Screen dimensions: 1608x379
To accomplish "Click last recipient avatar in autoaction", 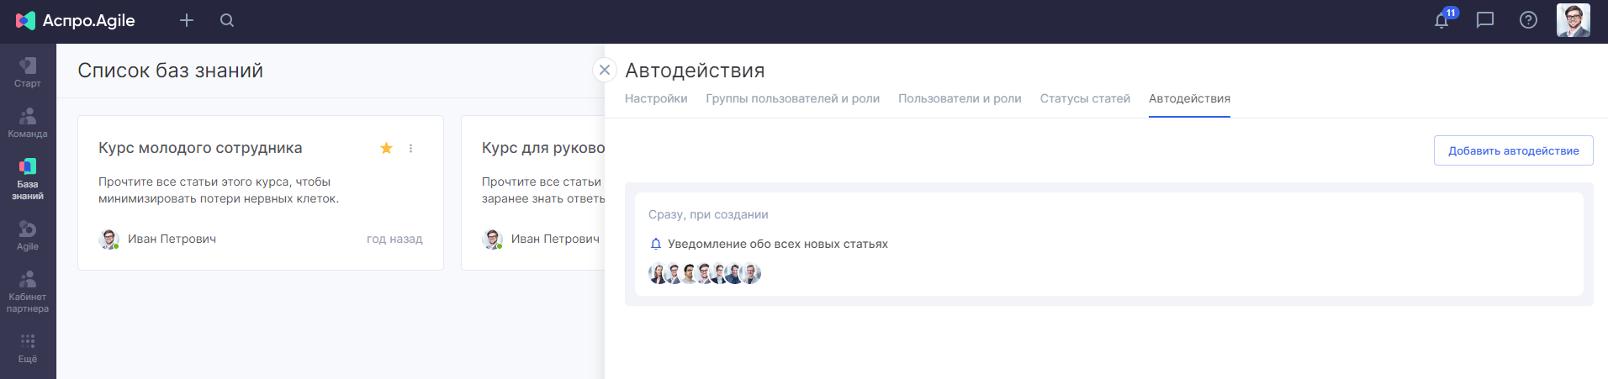I will (x=751, y=273).
